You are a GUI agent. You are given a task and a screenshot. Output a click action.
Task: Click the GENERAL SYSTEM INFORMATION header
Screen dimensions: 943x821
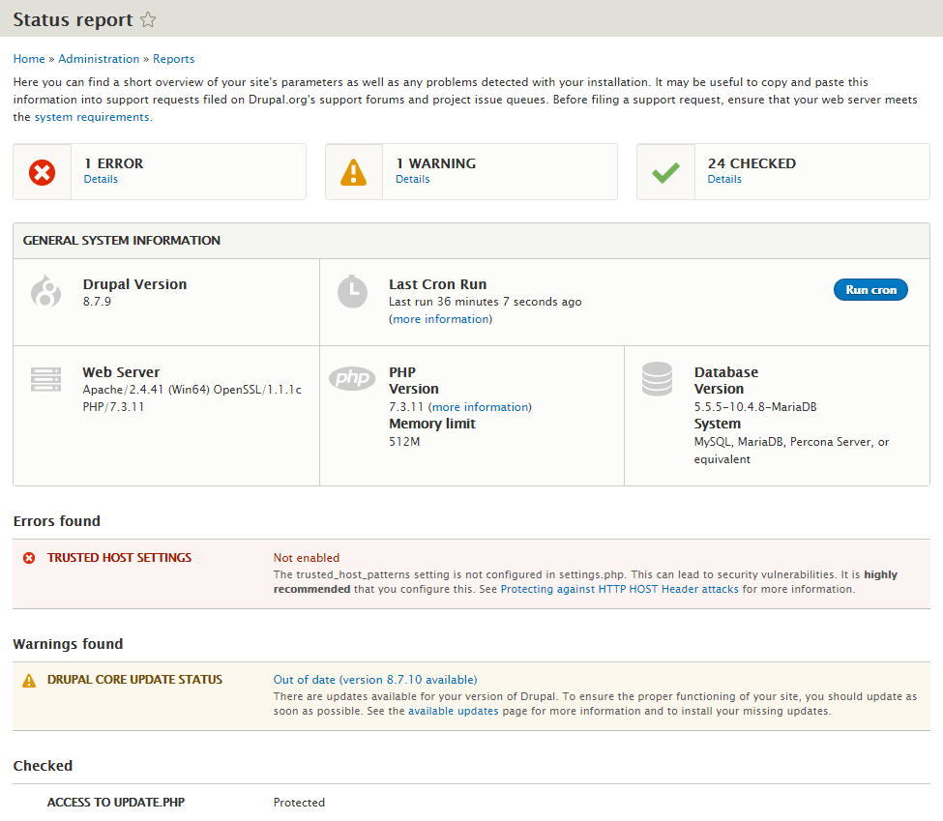point(122,241)
